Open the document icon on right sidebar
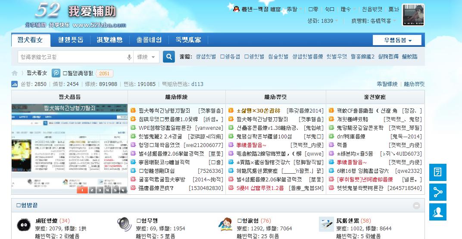The image size is (462, 239). [x=438, y=172]
